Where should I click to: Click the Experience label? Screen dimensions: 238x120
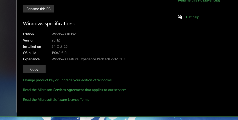pyautogui.click(x=31, y=59)
